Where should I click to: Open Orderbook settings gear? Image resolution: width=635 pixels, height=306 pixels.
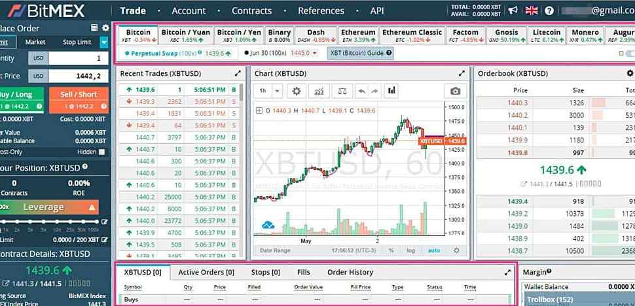(x=630, y=73)
